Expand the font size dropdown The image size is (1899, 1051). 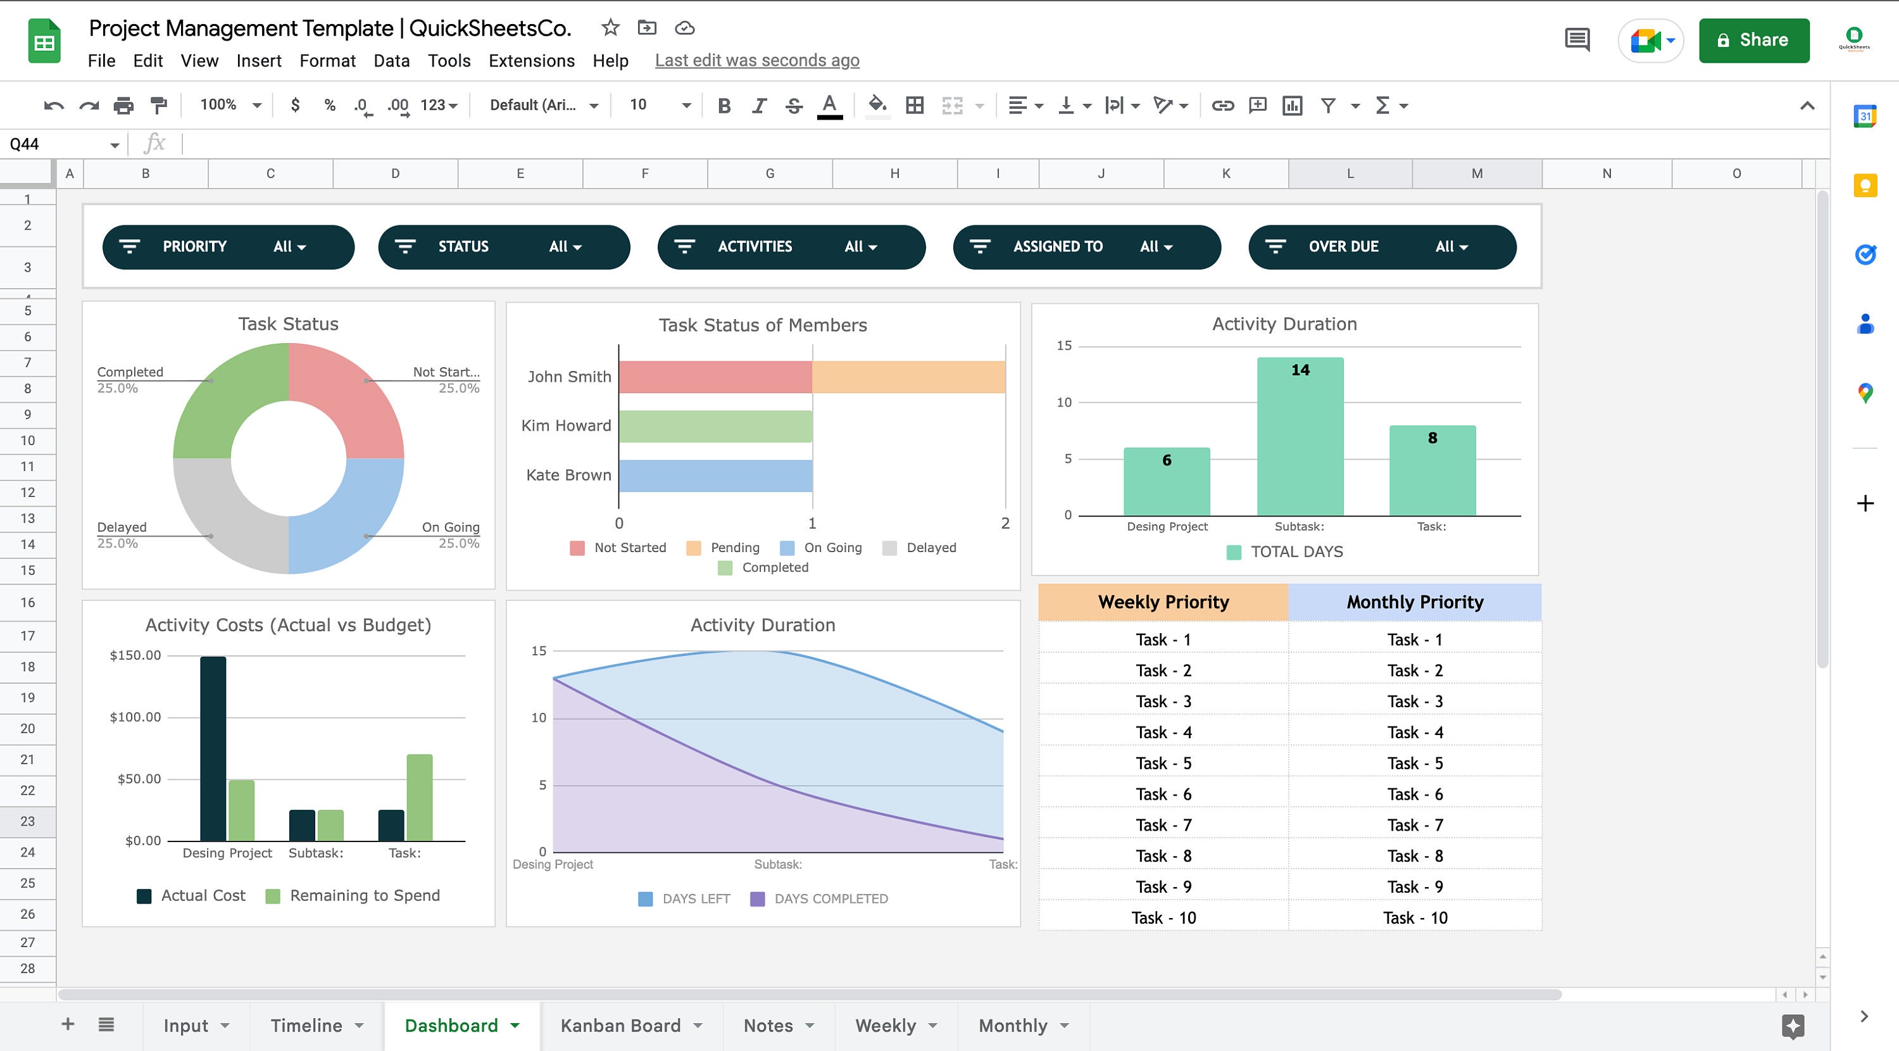(685, 106)
